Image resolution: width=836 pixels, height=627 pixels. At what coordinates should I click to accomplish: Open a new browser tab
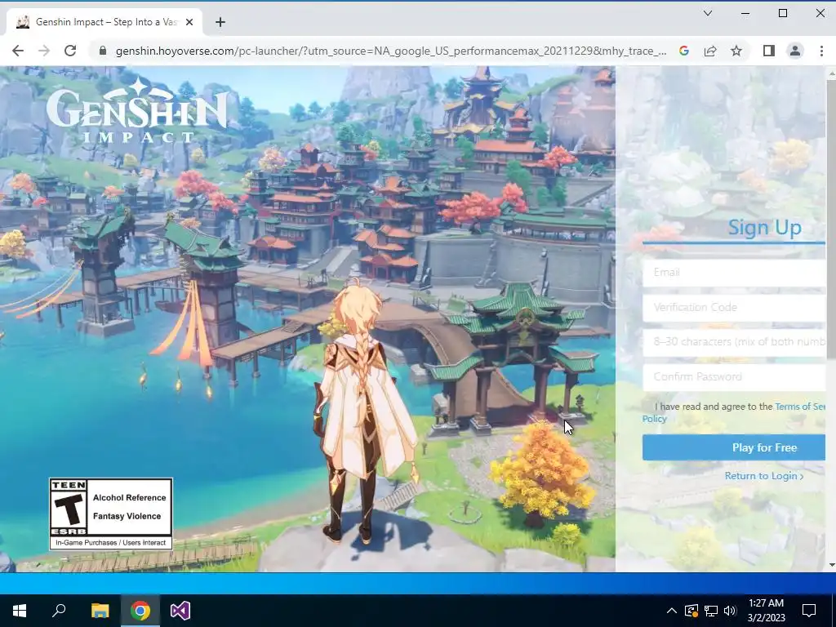click(220, 22)
